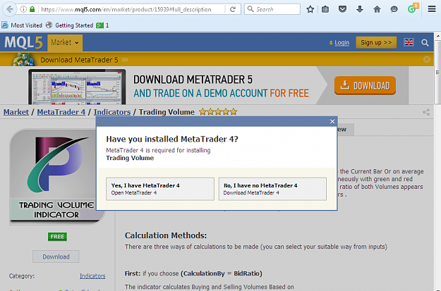Go to browser home page icon

[x=377, y=9]
